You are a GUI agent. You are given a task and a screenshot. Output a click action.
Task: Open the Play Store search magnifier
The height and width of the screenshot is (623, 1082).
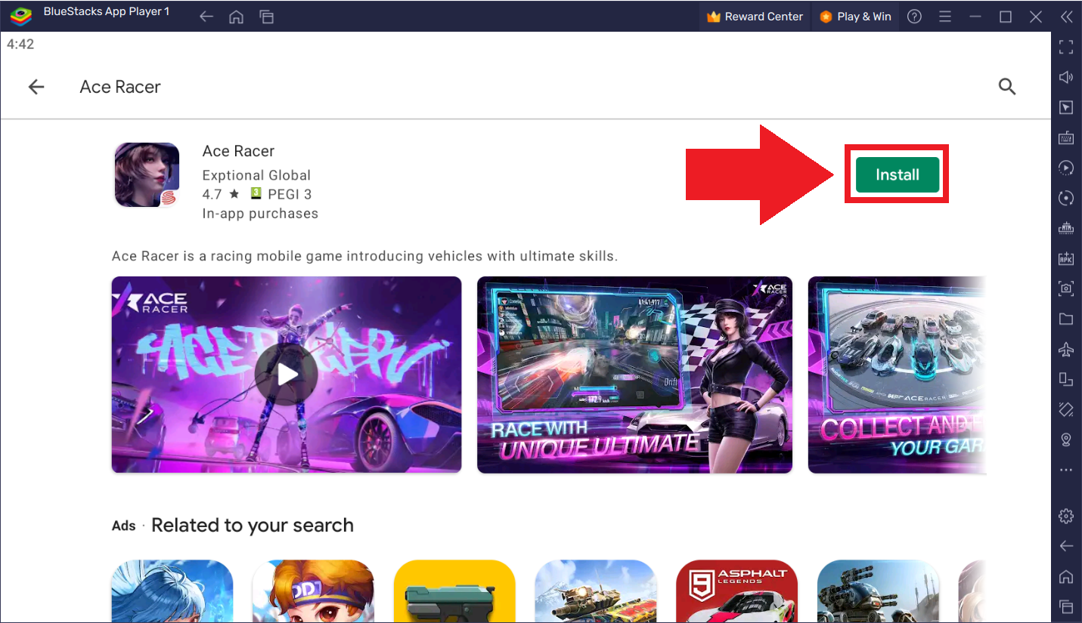pyautogui.click(x=1006, y=87)
